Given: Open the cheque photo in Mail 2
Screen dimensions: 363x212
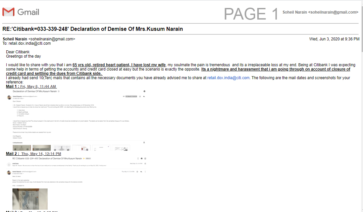Looking at the screenshot, I should coord(30,199).
